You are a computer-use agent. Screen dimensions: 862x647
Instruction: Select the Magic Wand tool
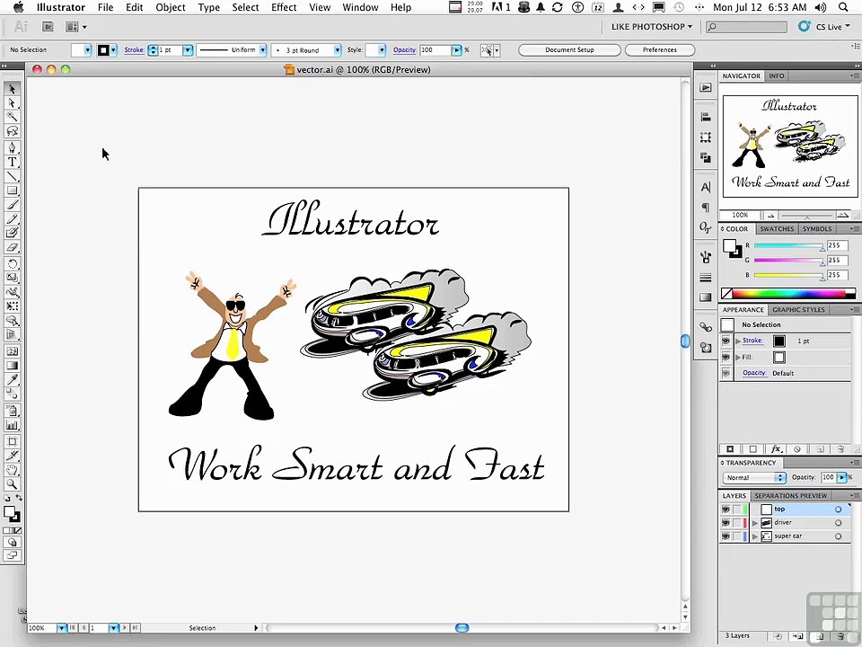pyautogui.click(x=12, y=117)
